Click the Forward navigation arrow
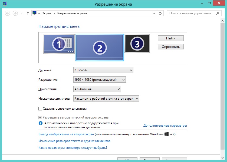Image resolution: width=227 pixels, height=162 pixels. coord(15,13)
